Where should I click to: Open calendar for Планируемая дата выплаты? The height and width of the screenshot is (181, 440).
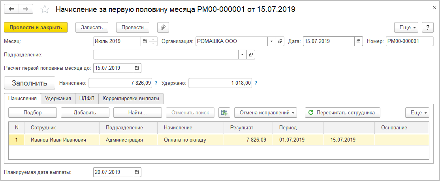[137, 172]
